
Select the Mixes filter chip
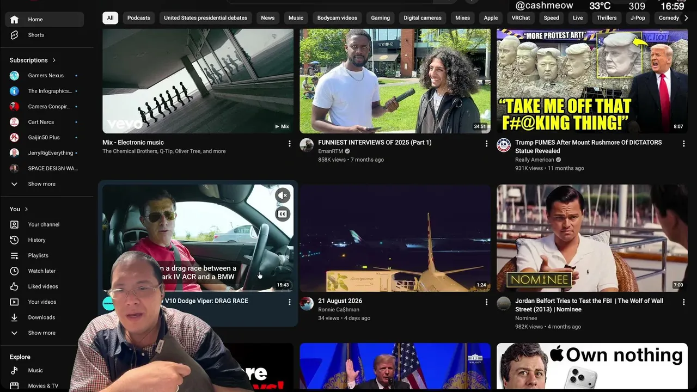point(462,18)
